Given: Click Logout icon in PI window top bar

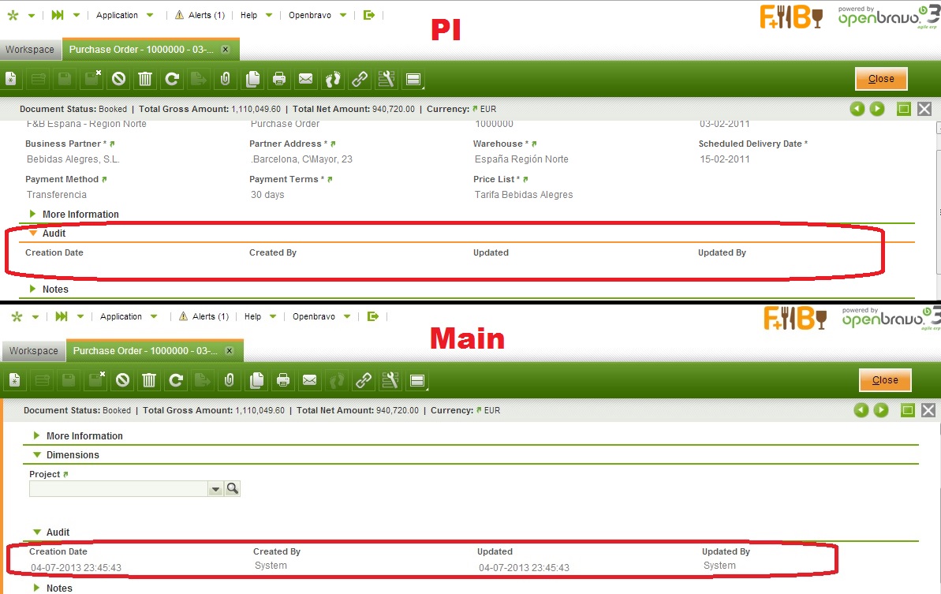Looking at the screenshot, I should point(369,15).
